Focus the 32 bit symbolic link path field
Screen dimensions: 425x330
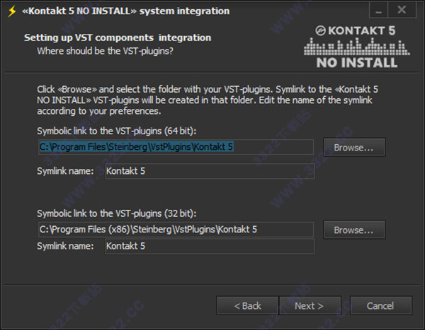176,230
